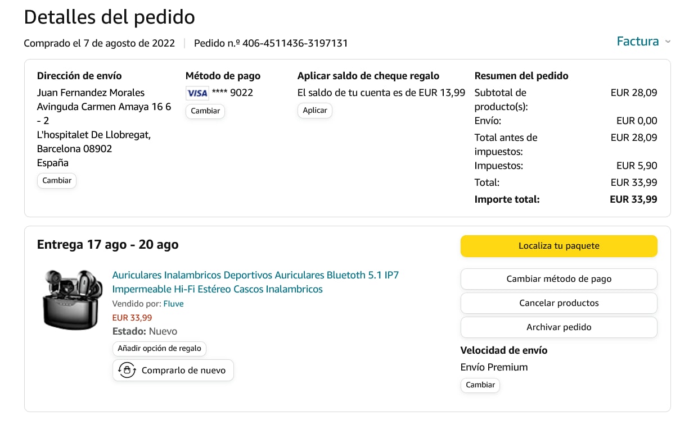Apply the gift card balance
The image size is (689, 425).
[315, 111]
